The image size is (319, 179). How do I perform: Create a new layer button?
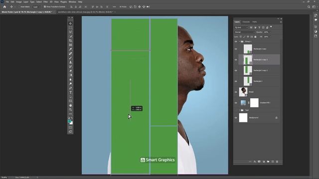coord(273,162)
